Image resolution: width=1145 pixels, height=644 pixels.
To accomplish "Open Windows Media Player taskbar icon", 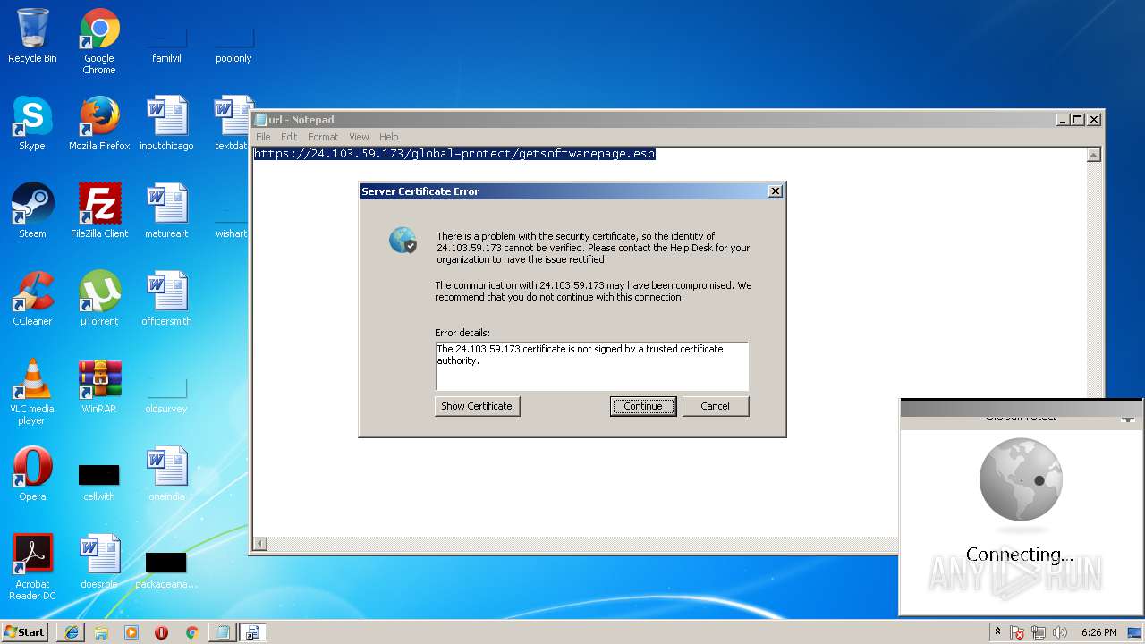I will 131,632.
